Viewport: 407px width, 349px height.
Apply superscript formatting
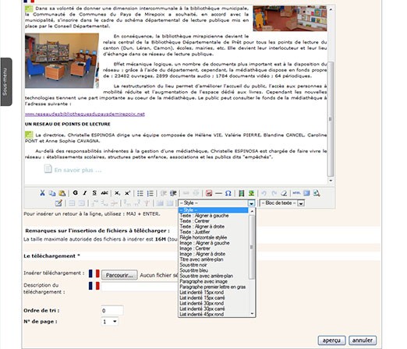(127, 193)
